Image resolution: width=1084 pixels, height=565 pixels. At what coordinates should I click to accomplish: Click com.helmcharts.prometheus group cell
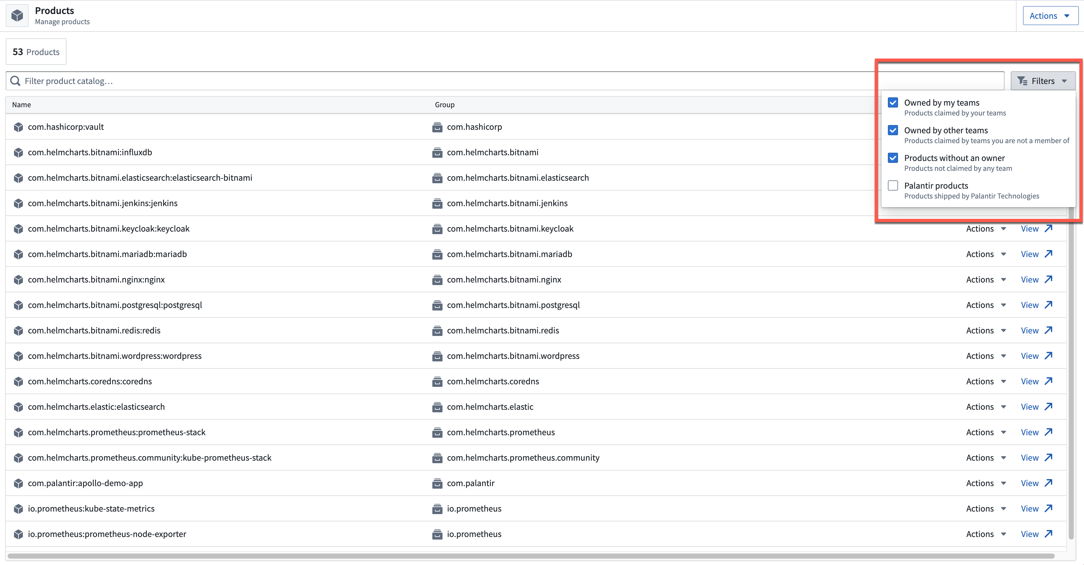point(501,432)
